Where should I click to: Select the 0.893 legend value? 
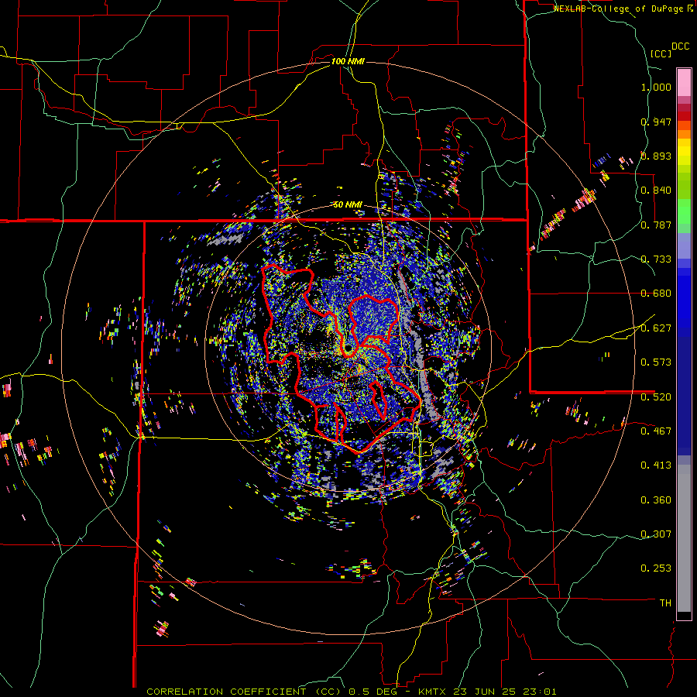[656, 156]
